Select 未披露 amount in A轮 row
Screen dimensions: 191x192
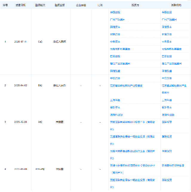(59, 122)
